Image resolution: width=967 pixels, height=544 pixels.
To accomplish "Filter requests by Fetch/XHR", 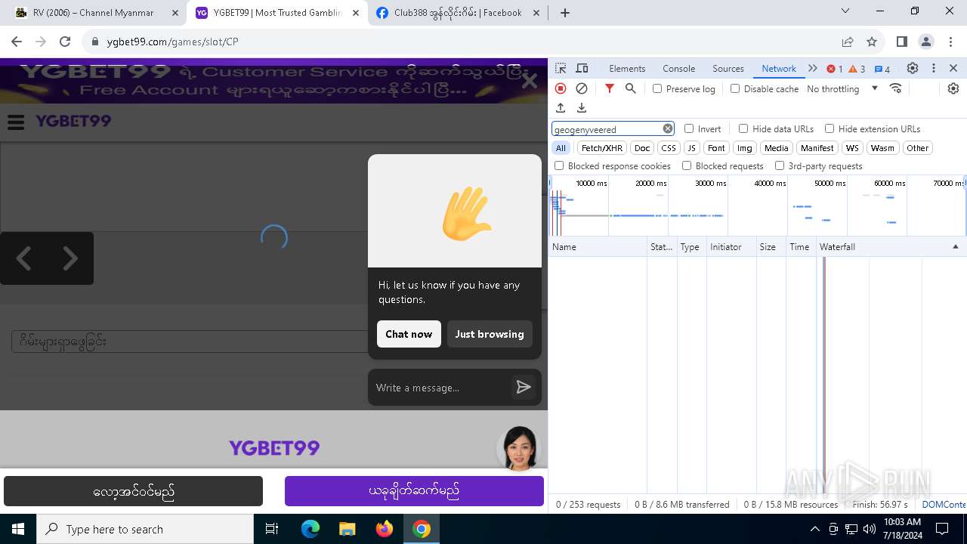I will point(602,148).
